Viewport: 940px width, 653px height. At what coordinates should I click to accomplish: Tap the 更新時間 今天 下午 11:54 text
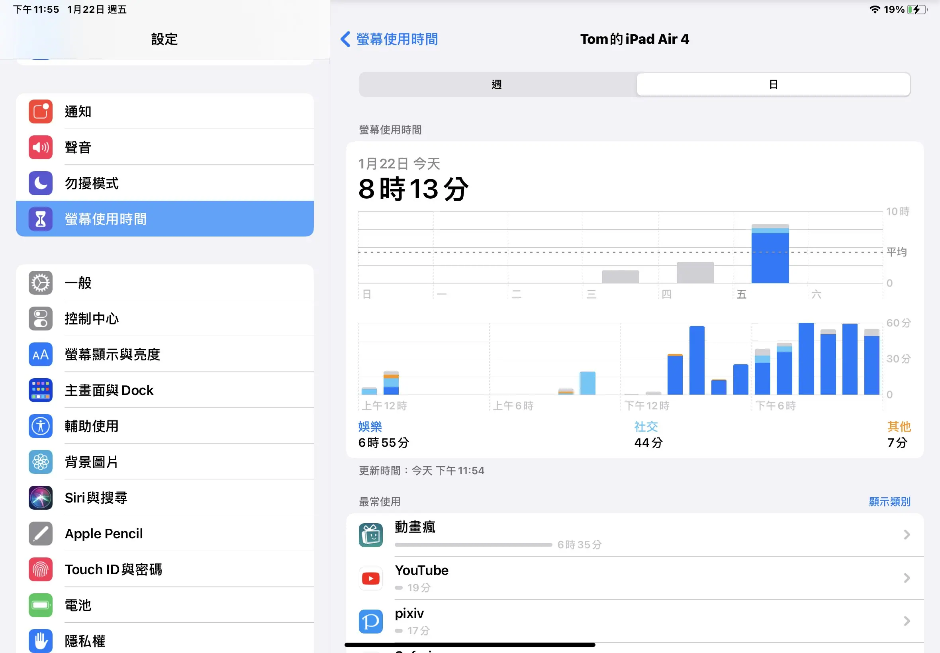tap(421, 471)
